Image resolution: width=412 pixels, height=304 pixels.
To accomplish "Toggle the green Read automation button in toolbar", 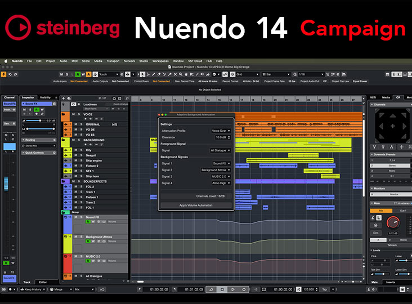I will pyautogui.click(x=80, y=74).
